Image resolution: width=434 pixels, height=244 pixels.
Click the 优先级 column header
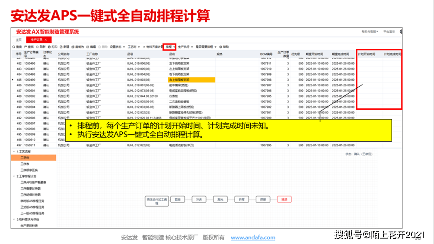296,54
